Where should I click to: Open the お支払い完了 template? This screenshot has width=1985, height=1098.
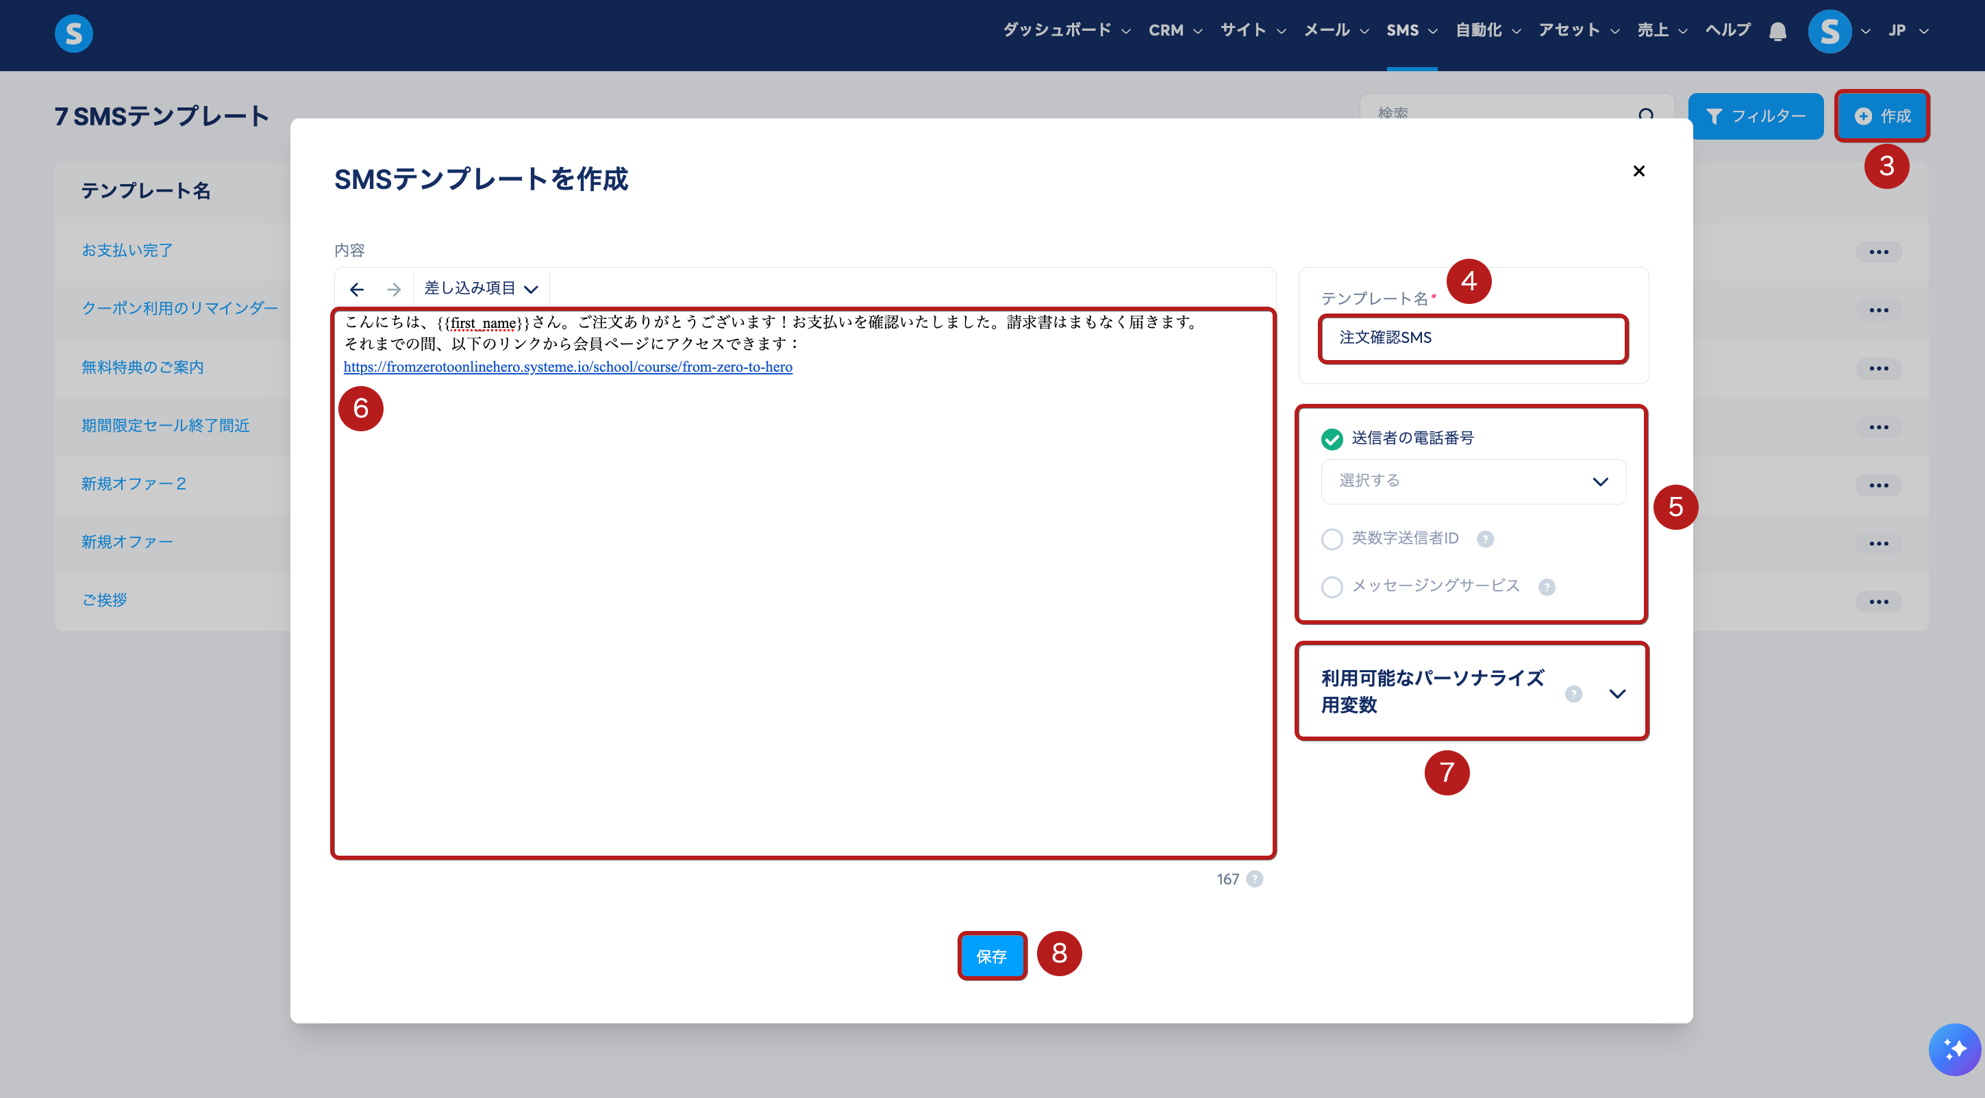pyautogui.click(x=127, y=251)
